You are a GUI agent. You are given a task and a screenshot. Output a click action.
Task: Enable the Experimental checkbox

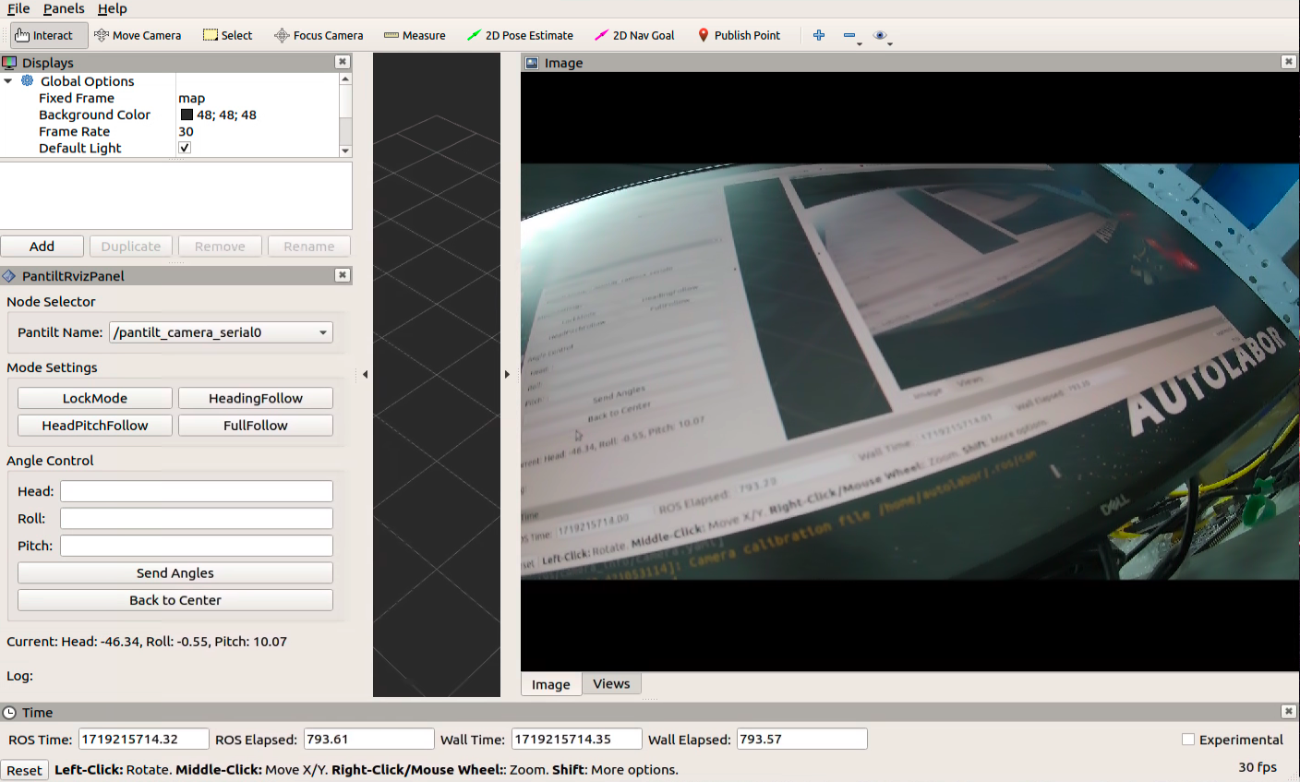(x=1188, y=740)
